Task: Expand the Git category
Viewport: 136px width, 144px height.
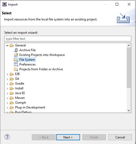Action: point(7,79)
